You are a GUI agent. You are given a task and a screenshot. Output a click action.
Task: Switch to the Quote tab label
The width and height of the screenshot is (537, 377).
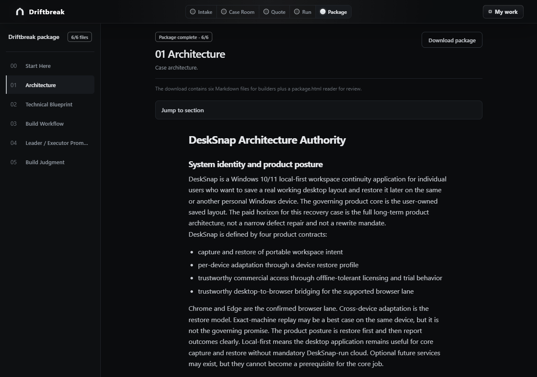[x=278, y=12]
